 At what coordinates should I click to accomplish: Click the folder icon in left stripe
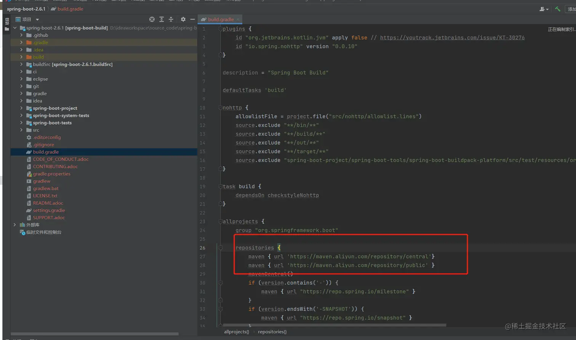[7, 29]
